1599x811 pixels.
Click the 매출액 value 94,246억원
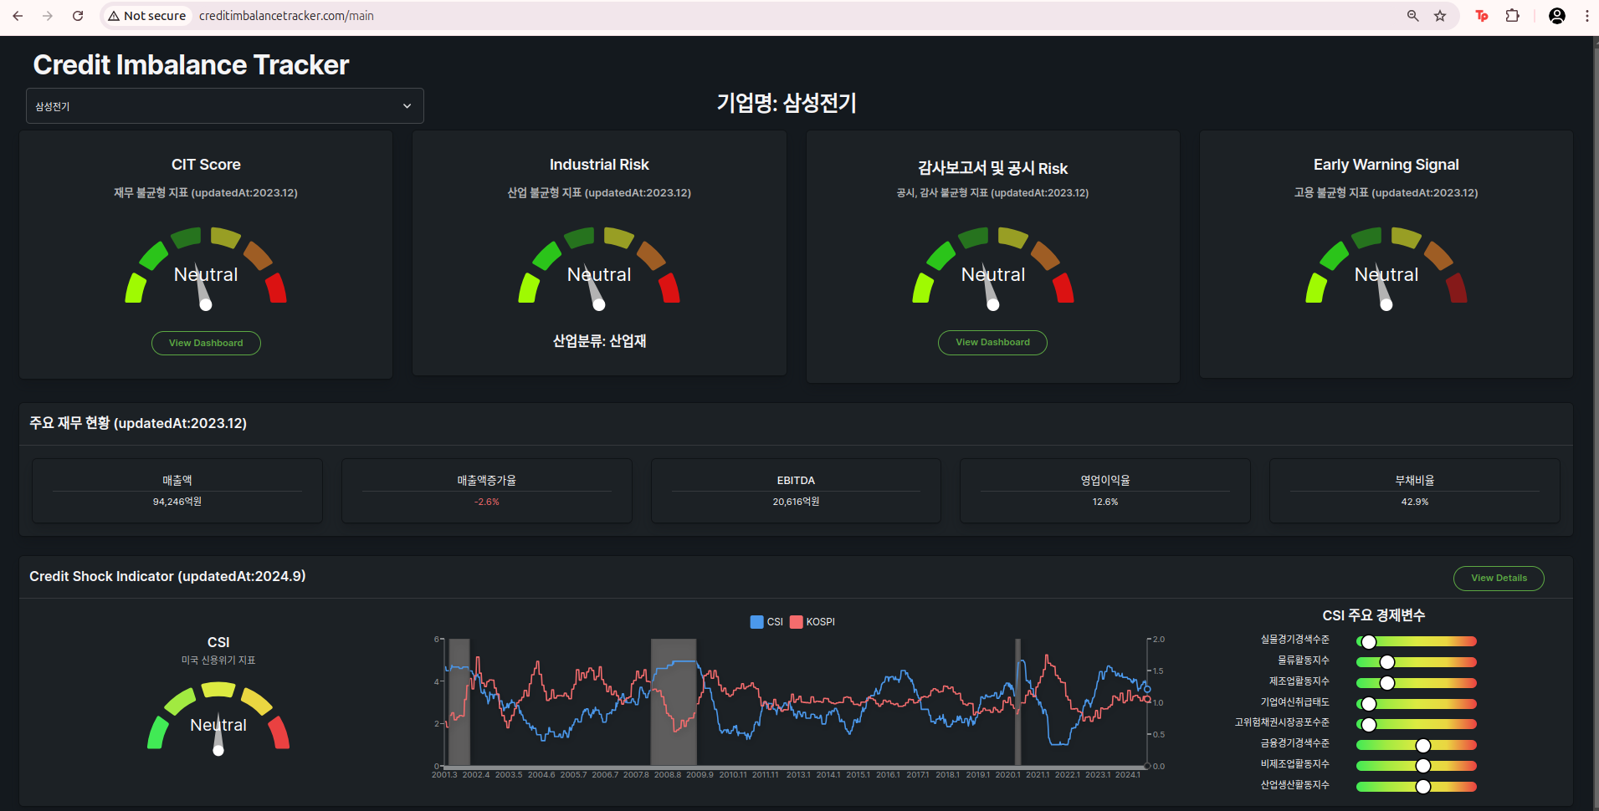(x=177, y=502)
